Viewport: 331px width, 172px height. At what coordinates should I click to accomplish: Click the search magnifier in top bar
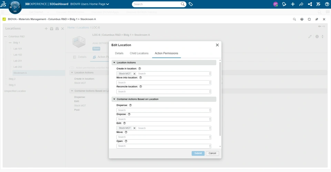tap(183, 4)
